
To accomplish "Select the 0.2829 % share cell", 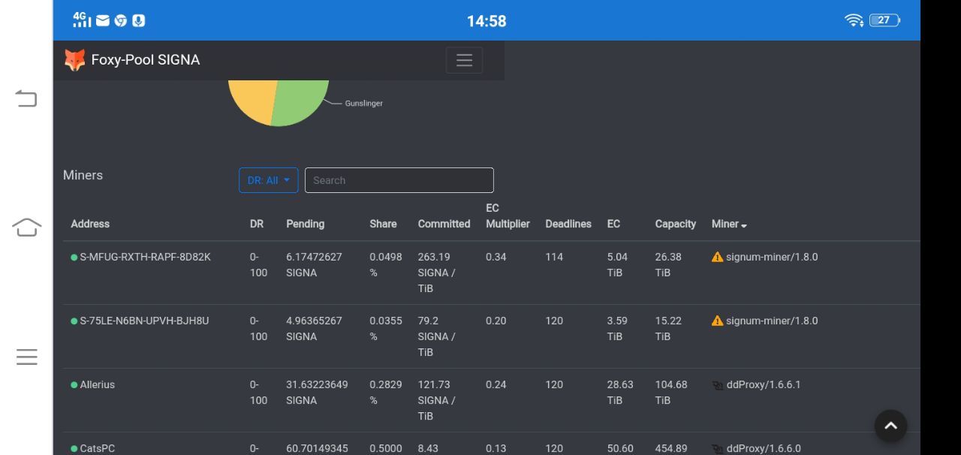I will pos(386,392).
